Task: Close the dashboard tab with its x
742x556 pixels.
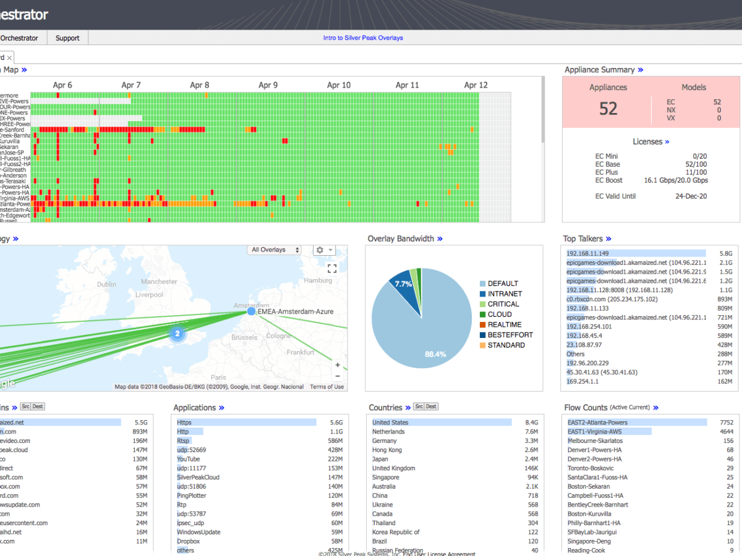Action: pos(10,57)
